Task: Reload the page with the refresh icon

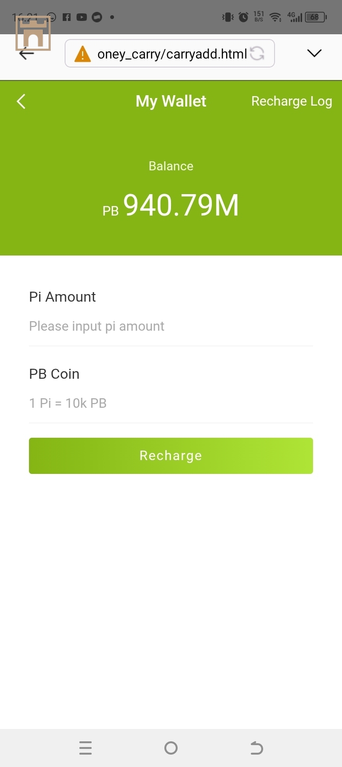Action: point(257,54)
